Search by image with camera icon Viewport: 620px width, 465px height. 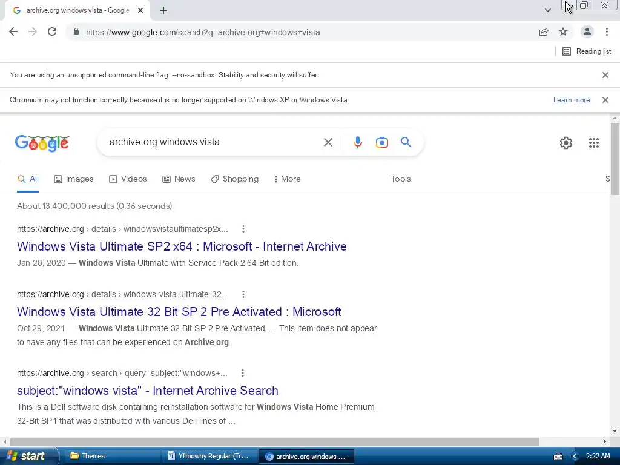[381, 142]
